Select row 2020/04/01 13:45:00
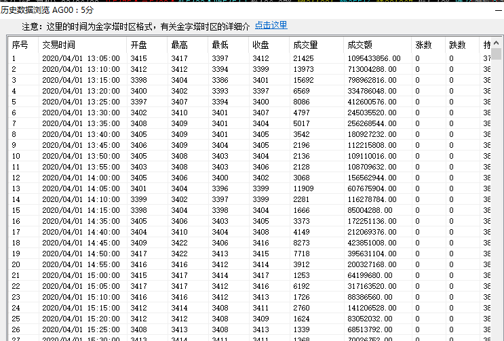 [x=250, y=145]
